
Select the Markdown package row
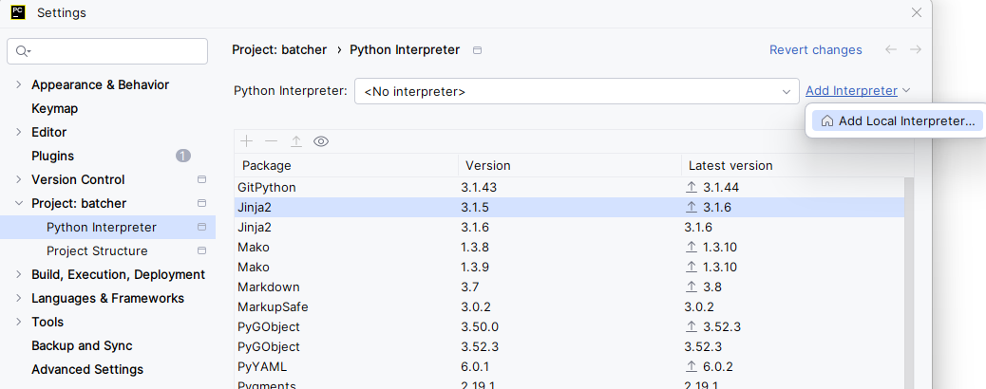point(570,287)
